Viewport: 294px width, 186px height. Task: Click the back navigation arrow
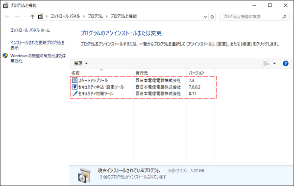tap(7, 17)
